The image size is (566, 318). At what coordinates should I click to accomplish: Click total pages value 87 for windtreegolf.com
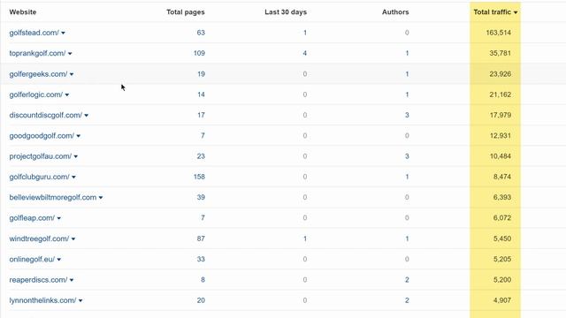click(201, 238)
